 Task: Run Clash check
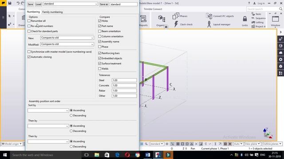(x=183, y=24)
